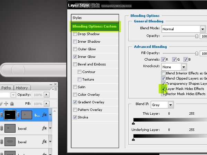
Task: Click the layers list scroll-up arrow
Action: (x=55, y=111)
